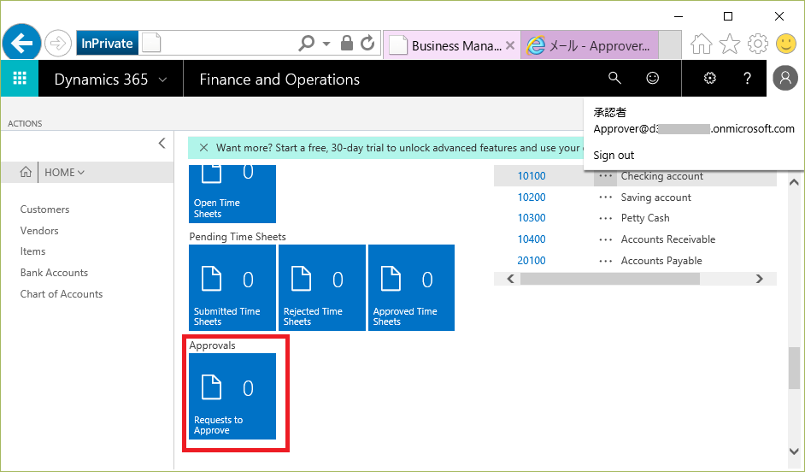Click the page scroll down arrow

pos(794,451)
